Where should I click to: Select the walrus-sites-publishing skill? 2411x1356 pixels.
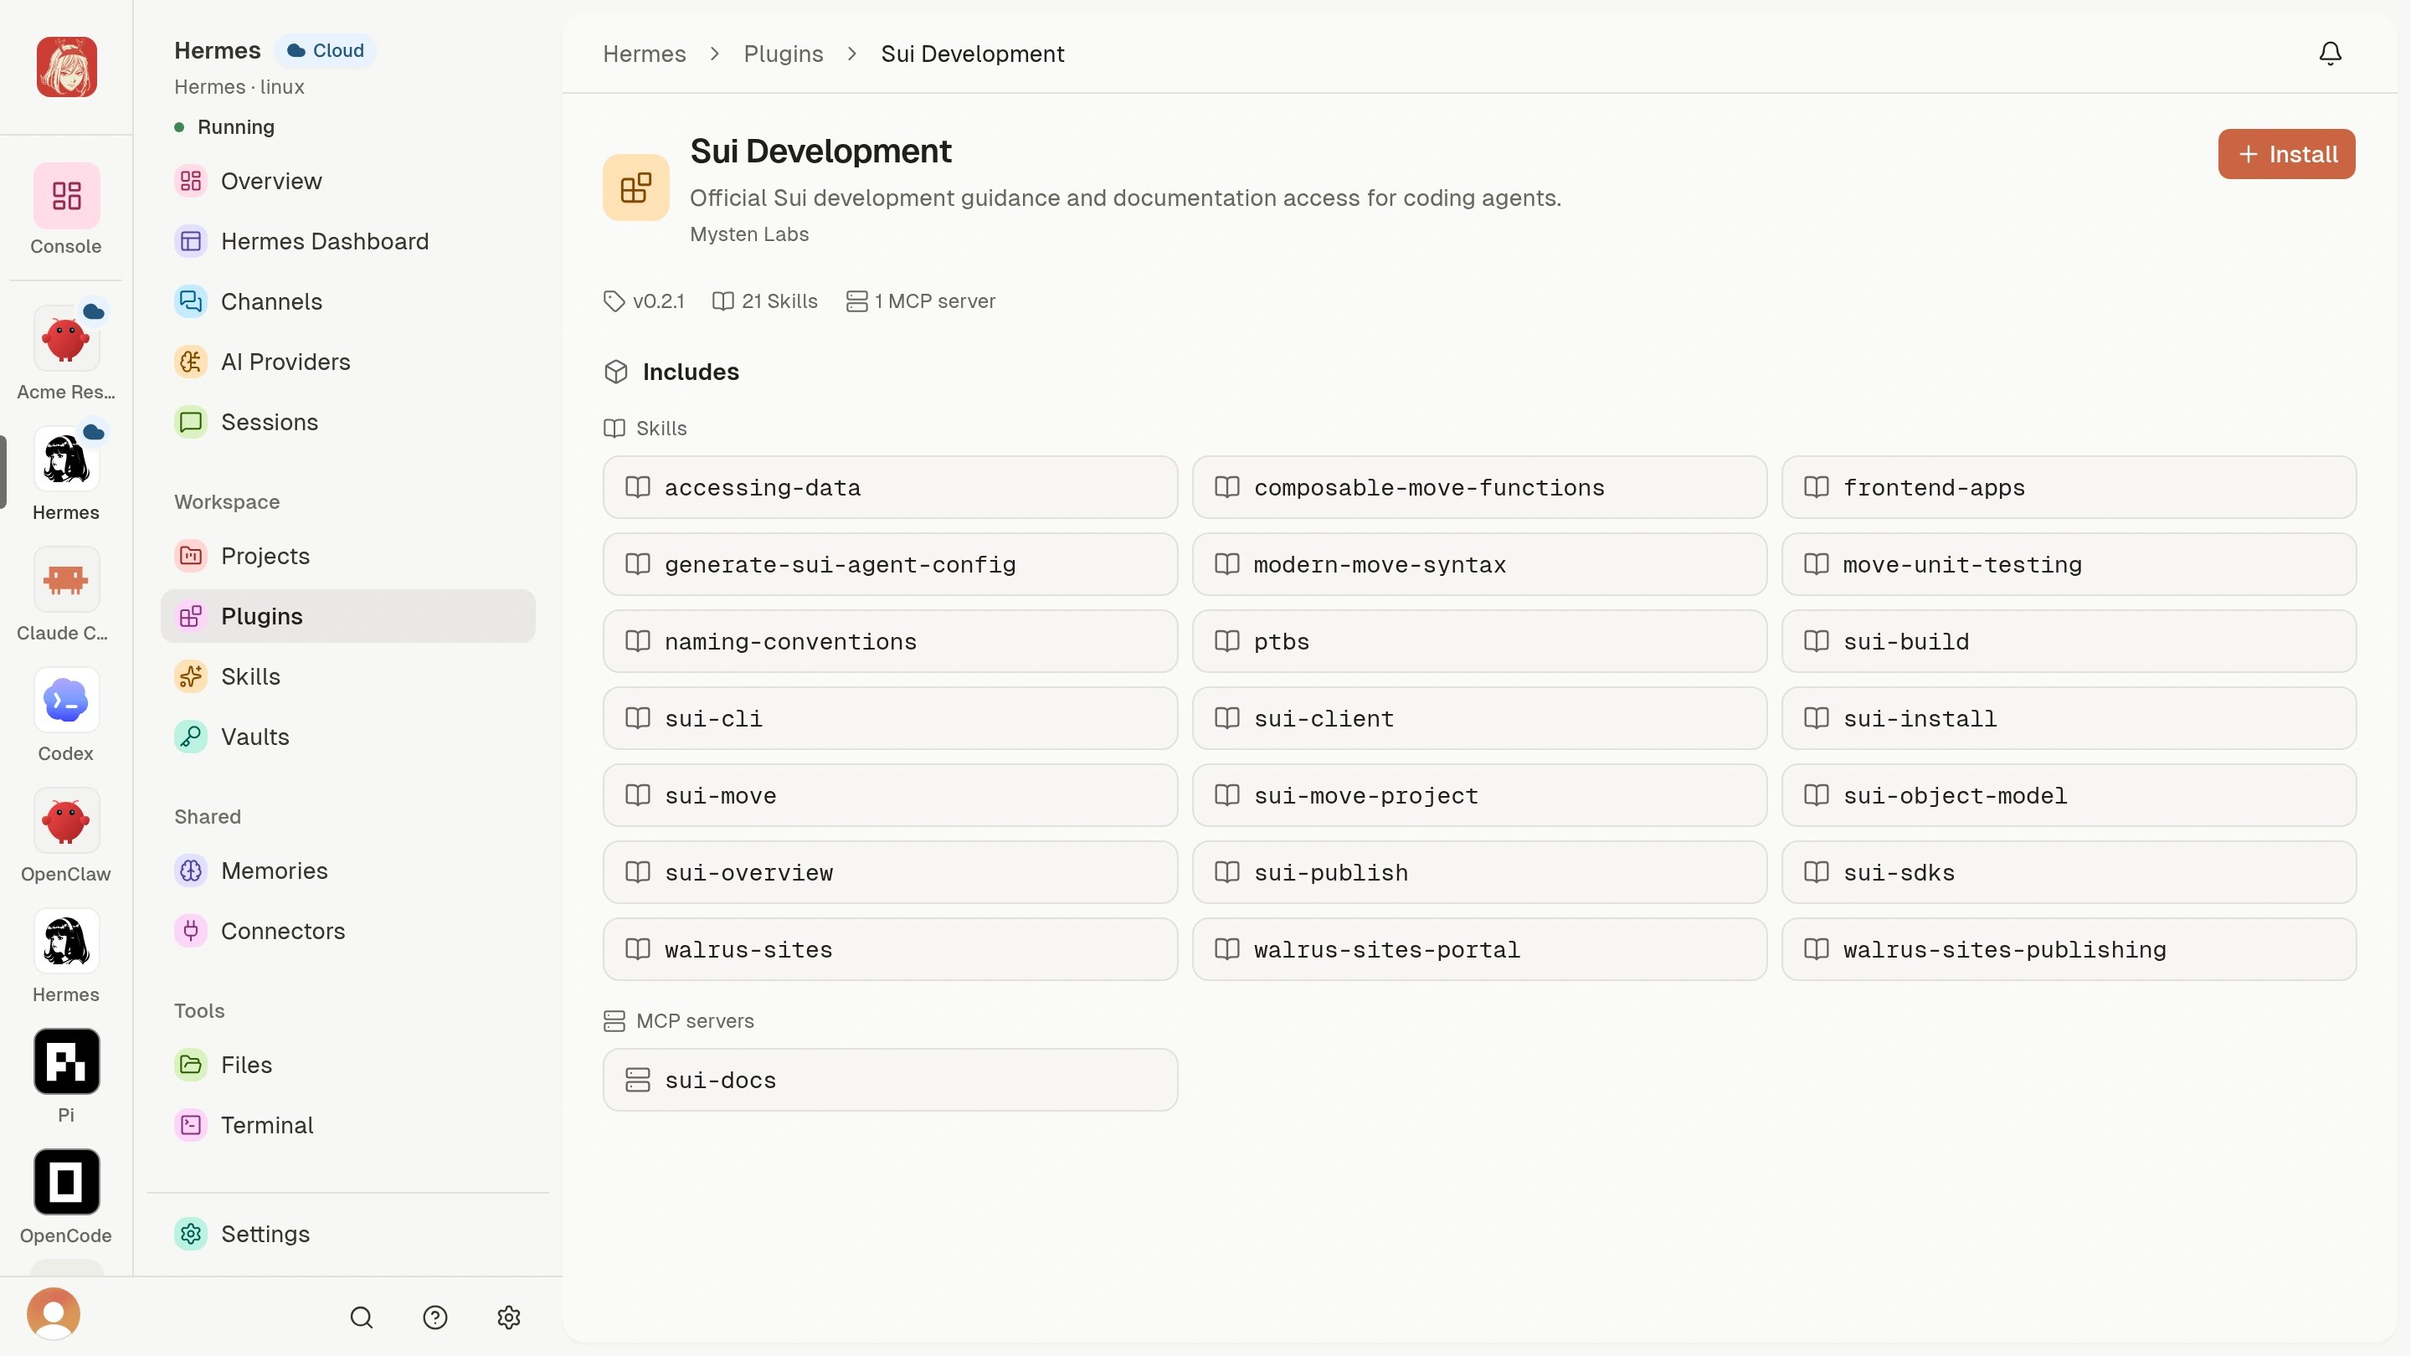(x=2069, y=949)
